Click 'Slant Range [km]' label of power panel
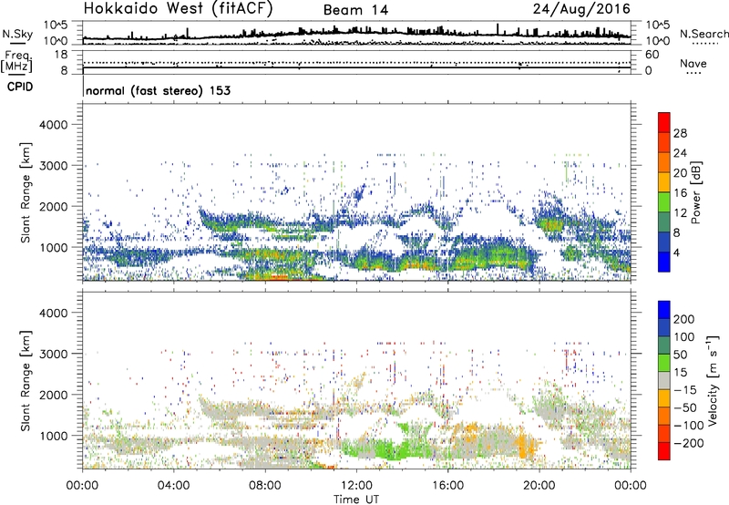Viewport: 729px width, 505px height. pos(26,192)
